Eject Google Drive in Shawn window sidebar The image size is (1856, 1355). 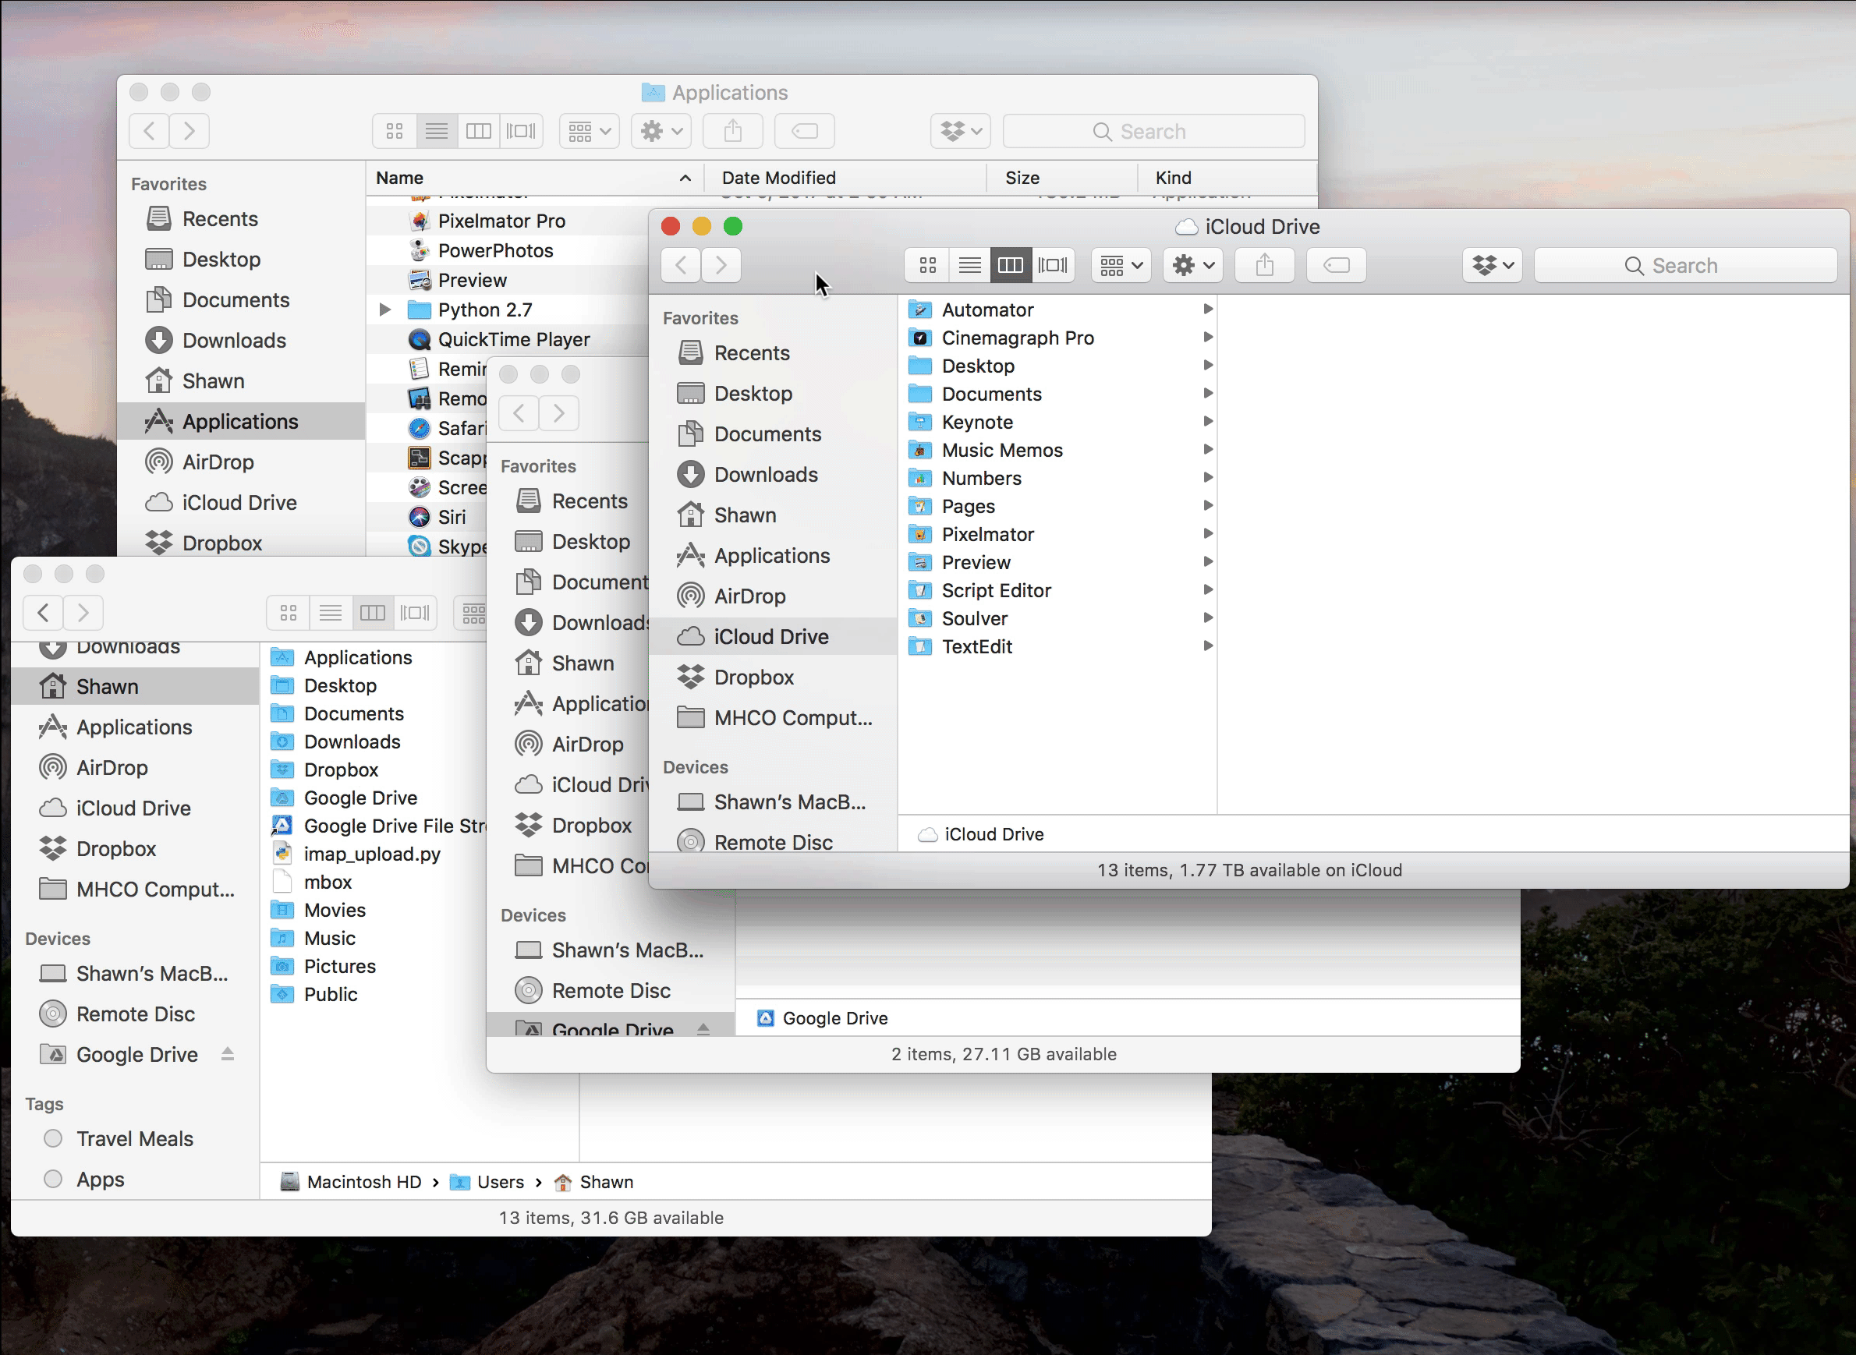tap(227, 1055)
